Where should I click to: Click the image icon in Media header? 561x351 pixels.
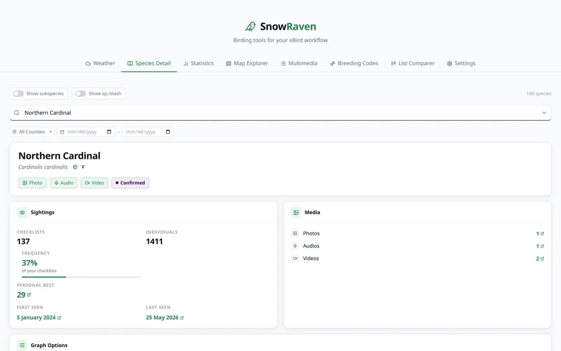coord(296,212)
